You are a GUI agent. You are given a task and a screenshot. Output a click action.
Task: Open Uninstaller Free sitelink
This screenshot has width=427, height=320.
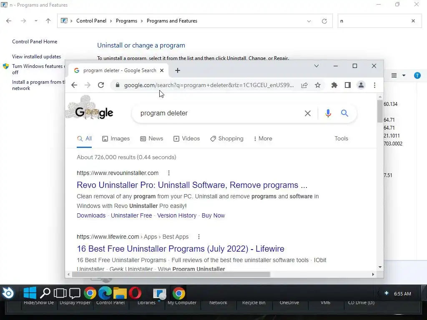point(131,215)
